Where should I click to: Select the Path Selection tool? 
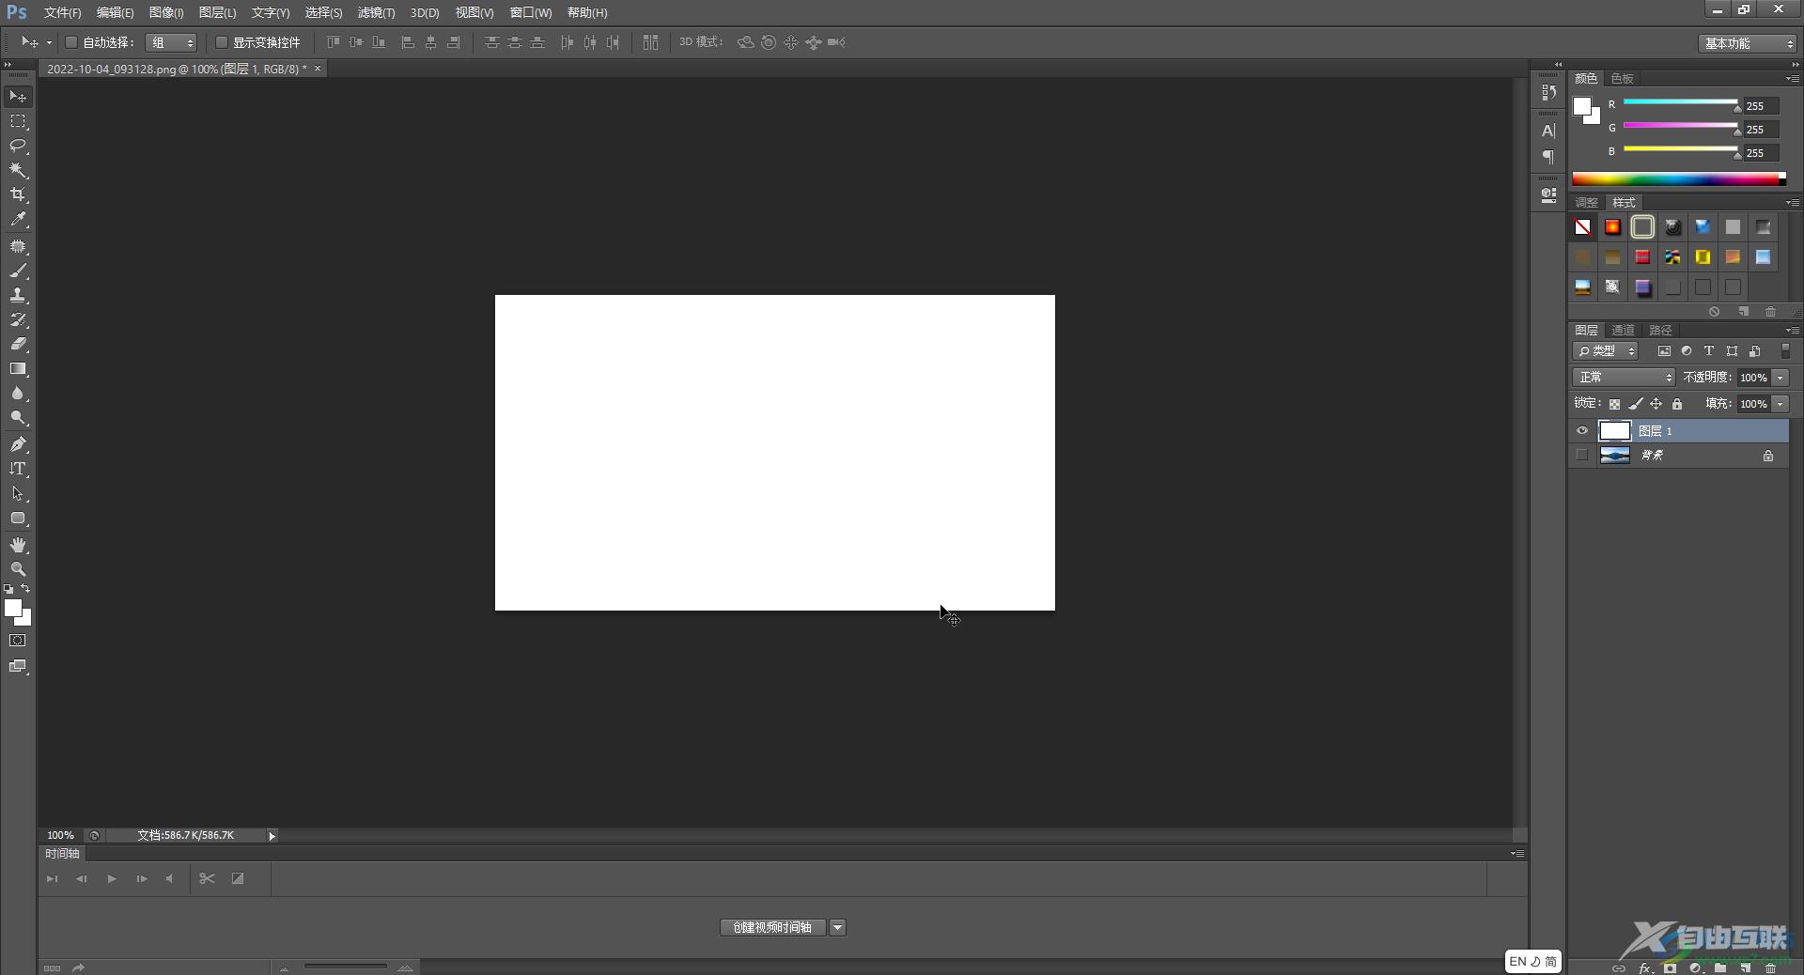click(18, 493)
